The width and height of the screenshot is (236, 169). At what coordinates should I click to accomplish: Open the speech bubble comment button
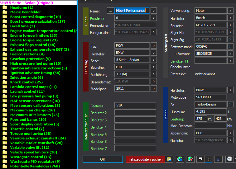tap(200, 159)
